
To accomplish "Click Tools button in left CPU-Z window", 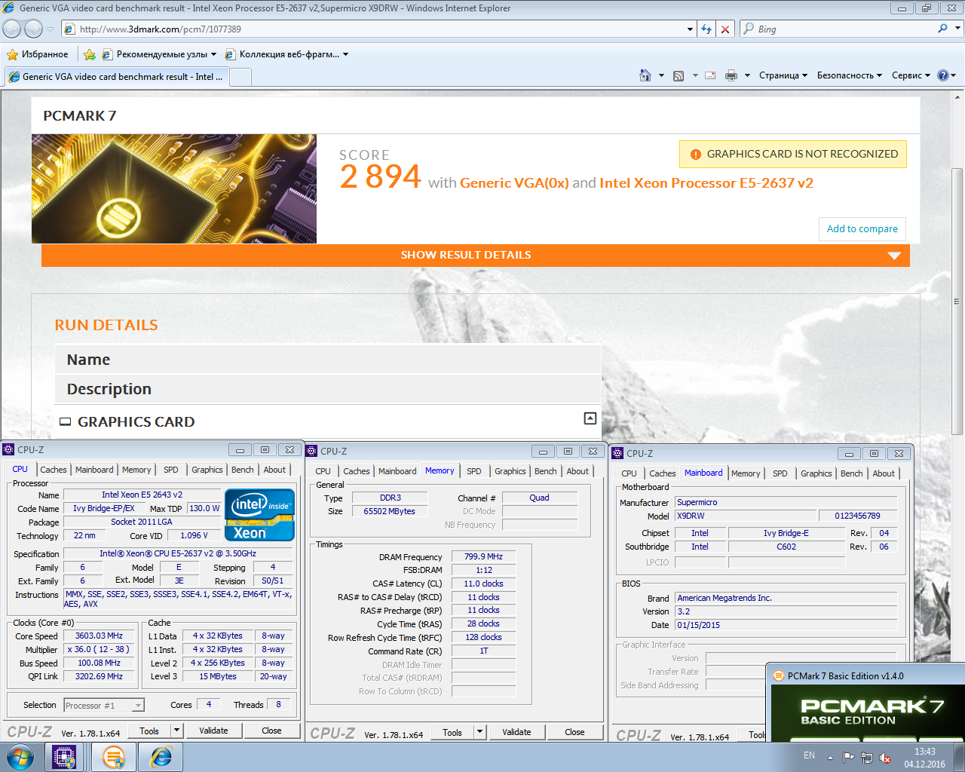I will [149, 731].
